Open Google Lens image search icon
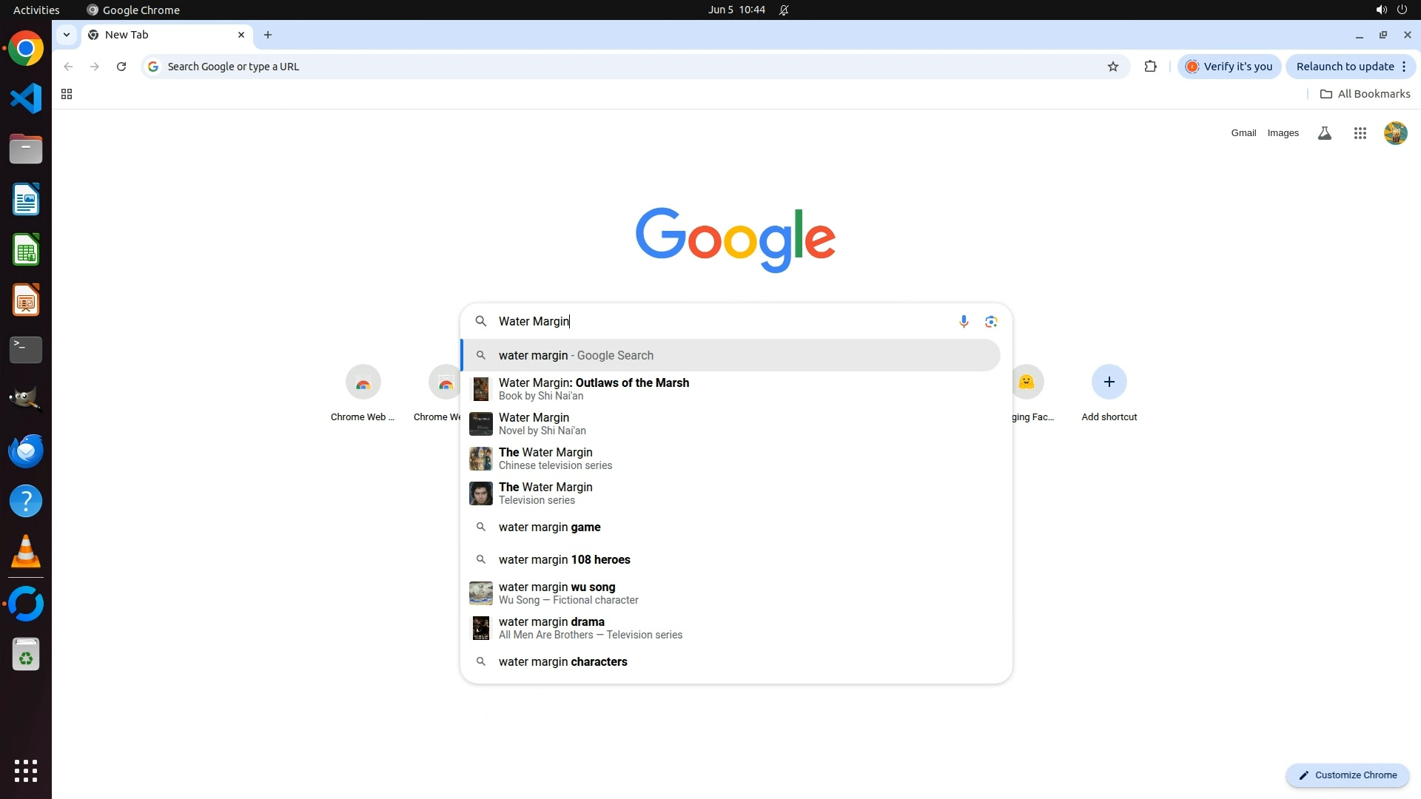The width and height of the screenshot is (1421, 799). point(991,321)
